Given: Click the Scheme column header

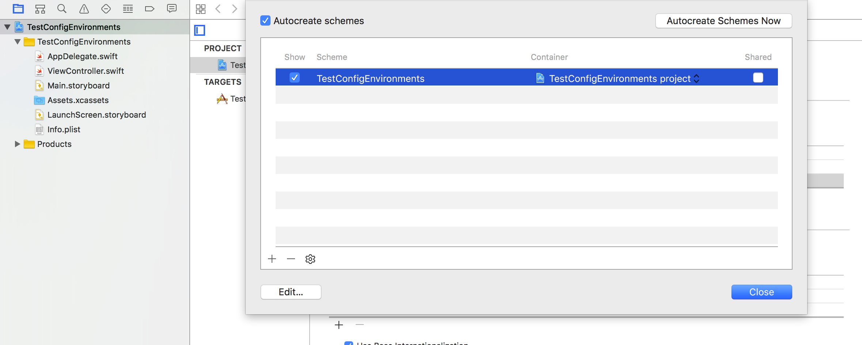Looking at the screenshot, I should tap(332, 57).
